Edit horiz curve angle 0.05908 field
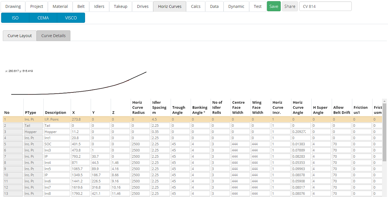Image resolution: width=388 pixels, height=197 pixels. tap(301, 181)
